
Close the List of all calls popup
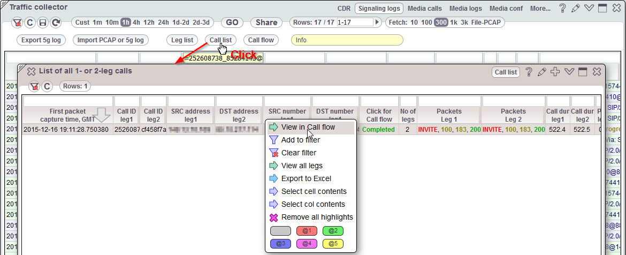point(597,72)
